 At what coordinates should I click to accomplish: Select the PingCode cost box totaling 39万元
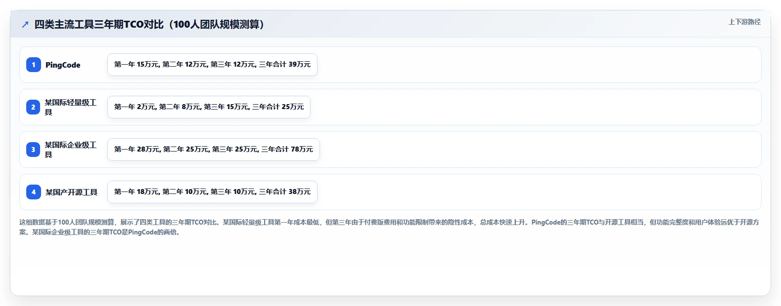[x=212, y=65]
